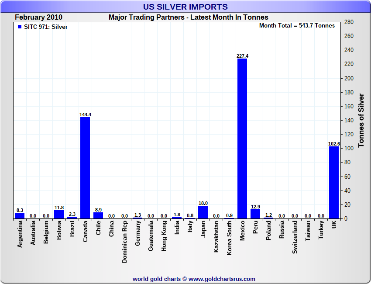Click the February 2010 date label
Image resolution: width=371 pixels, height=284 pixels.
point(38,17)
